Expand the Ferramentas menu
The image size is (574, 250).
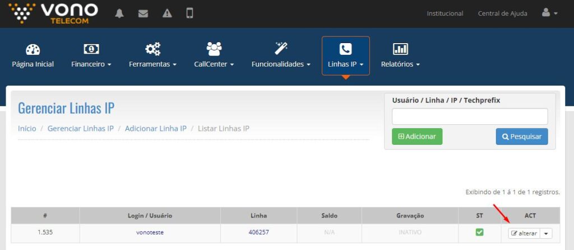point(152,55)
